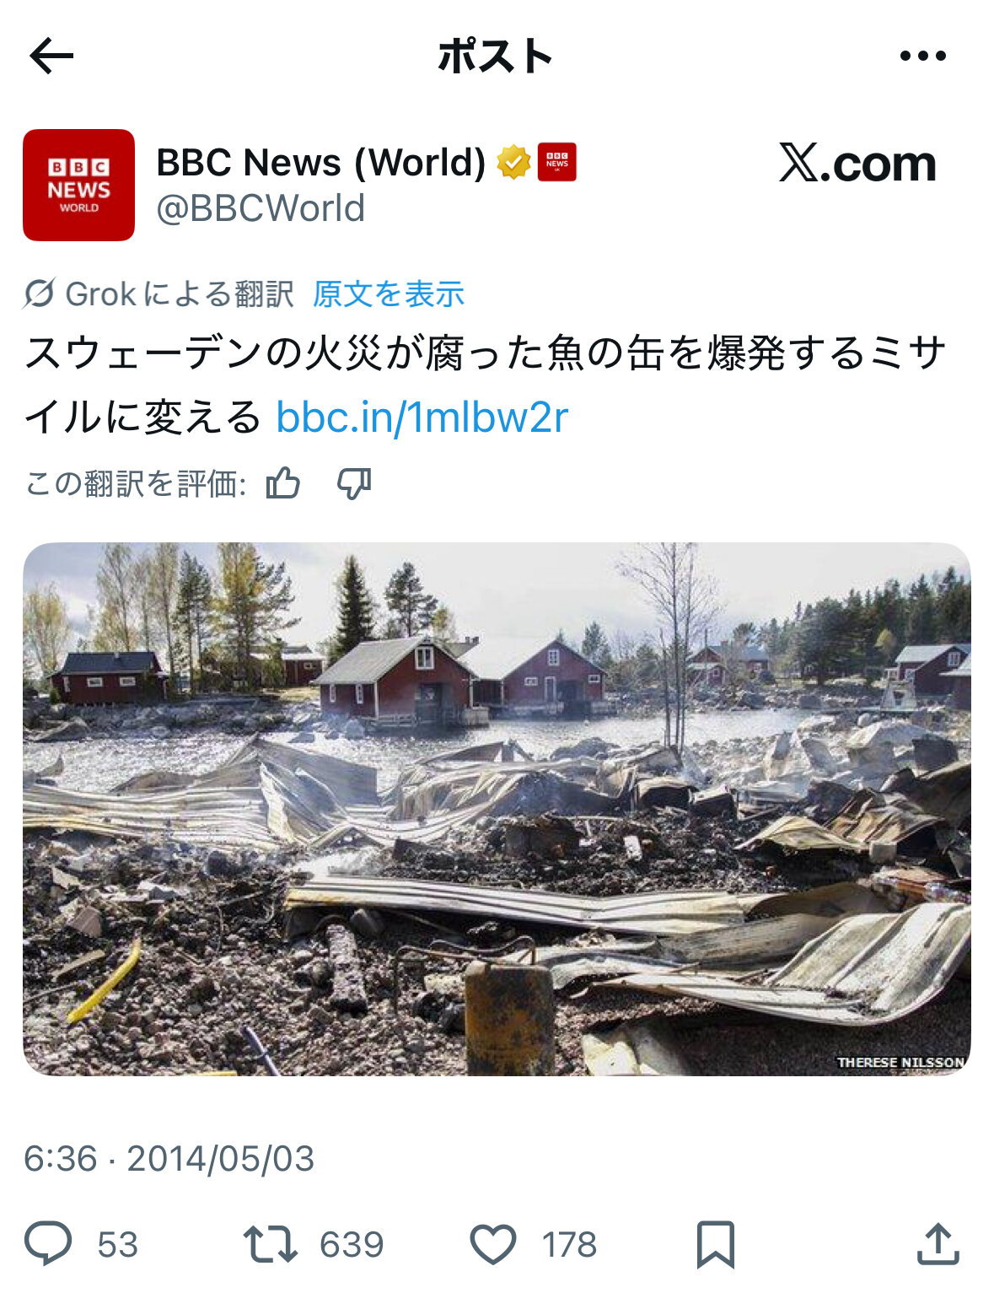Tap the 6:36 · 2014/05/03 timestamp
994x1293 pixels.
169,1159
